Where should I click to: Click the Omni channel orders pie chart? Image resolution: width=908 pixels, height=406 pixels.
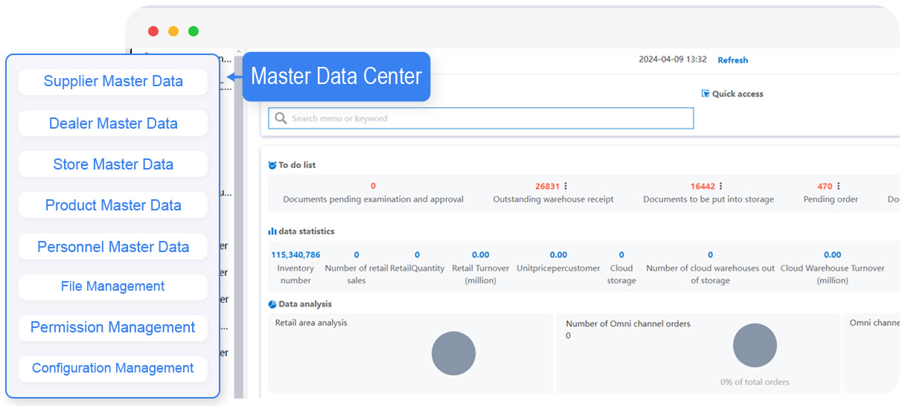click(755, 345)
